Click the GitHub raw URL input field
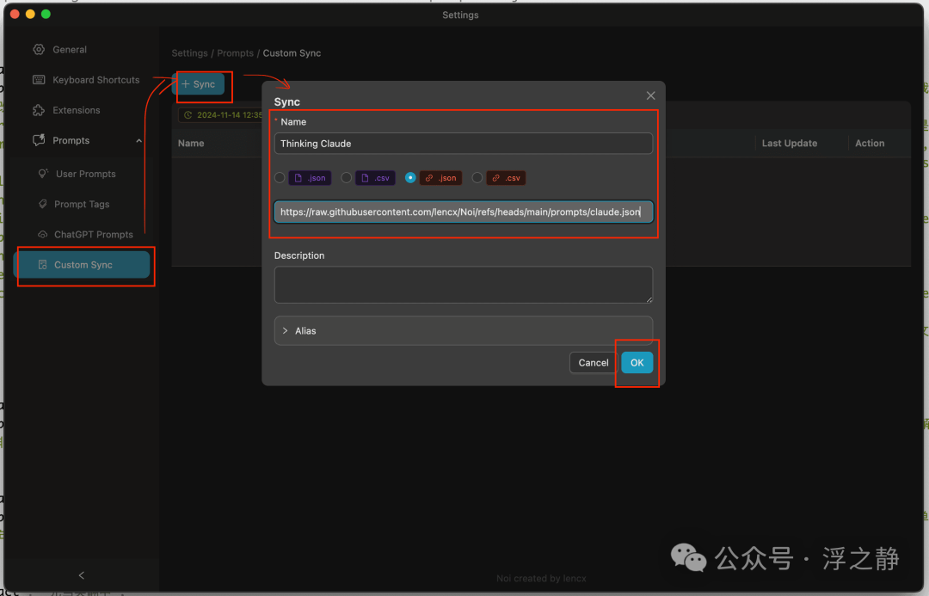 coord(464,212)
